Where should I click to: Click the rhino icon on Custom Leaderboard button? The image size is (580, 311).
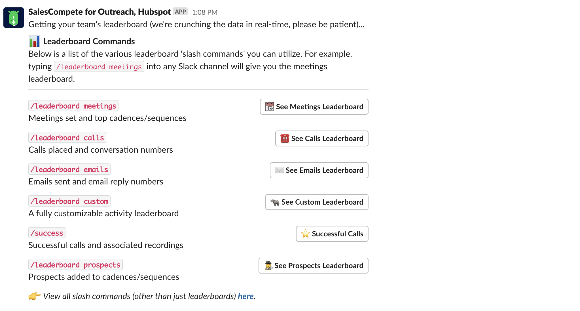click(x=275, y=202)
